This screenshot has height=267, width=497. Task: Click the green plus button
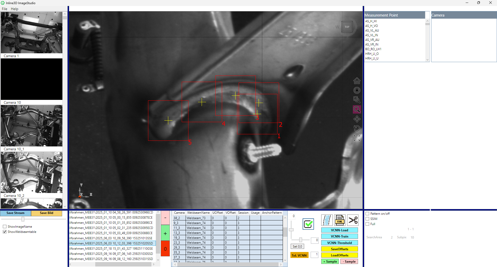[165, 233]
